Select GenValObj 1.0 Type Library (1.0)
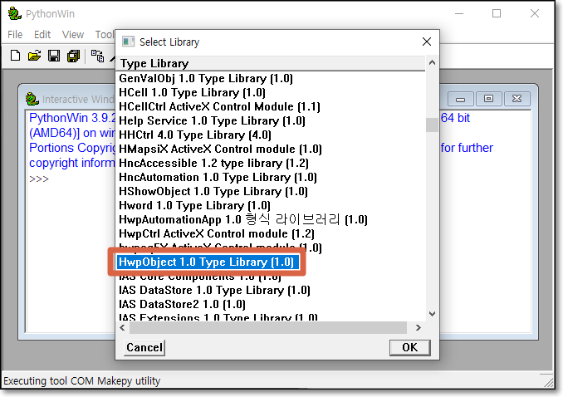The height and width of the screenshot is (397, 563). click(x=206, y=78)
